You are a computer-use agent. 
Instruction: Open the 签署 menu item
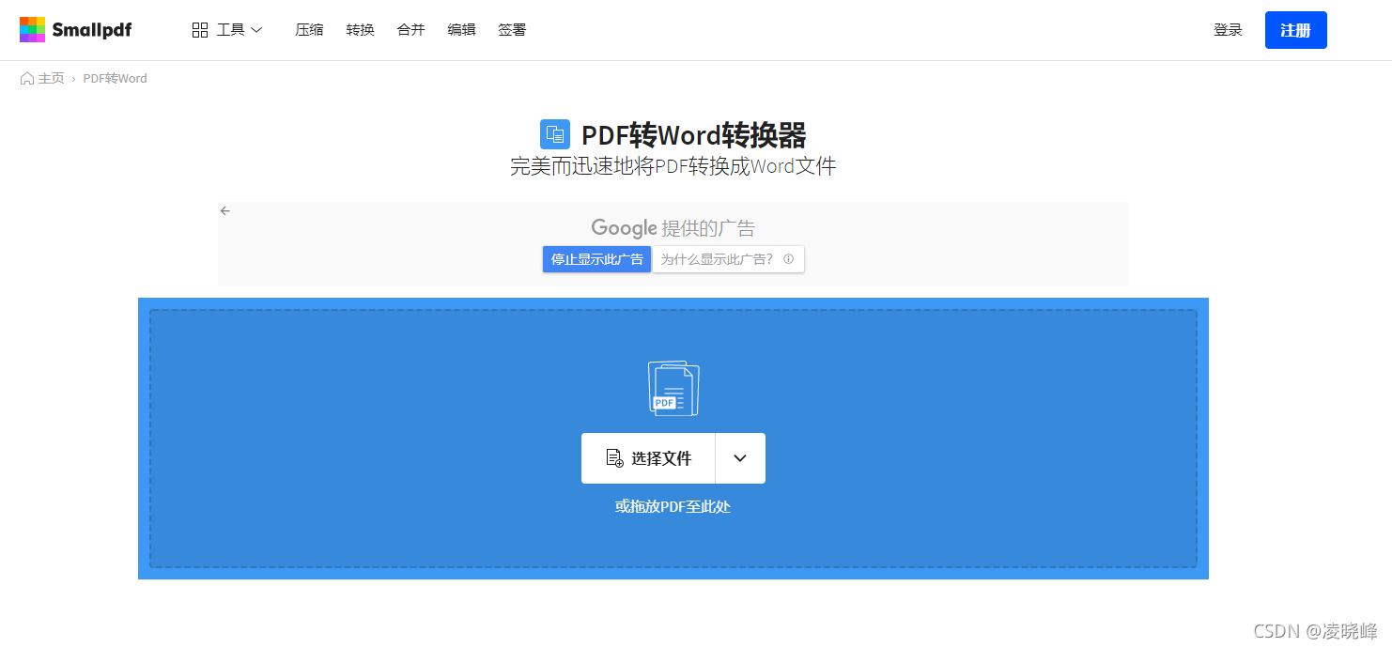tap(512, 30)
